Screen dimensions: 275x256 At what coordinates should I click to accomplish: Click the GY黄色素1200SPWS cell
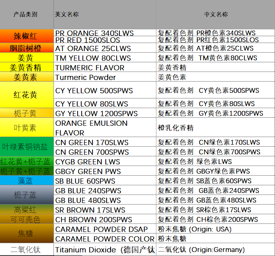click(215, 113)
